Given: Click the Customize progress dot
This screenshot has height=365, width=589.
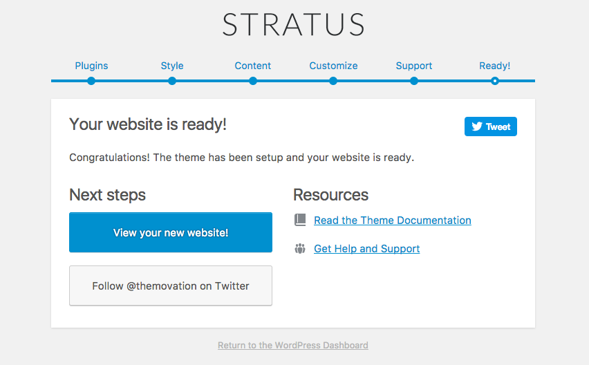Looking at the screenshot, I should tap(333, 81).
